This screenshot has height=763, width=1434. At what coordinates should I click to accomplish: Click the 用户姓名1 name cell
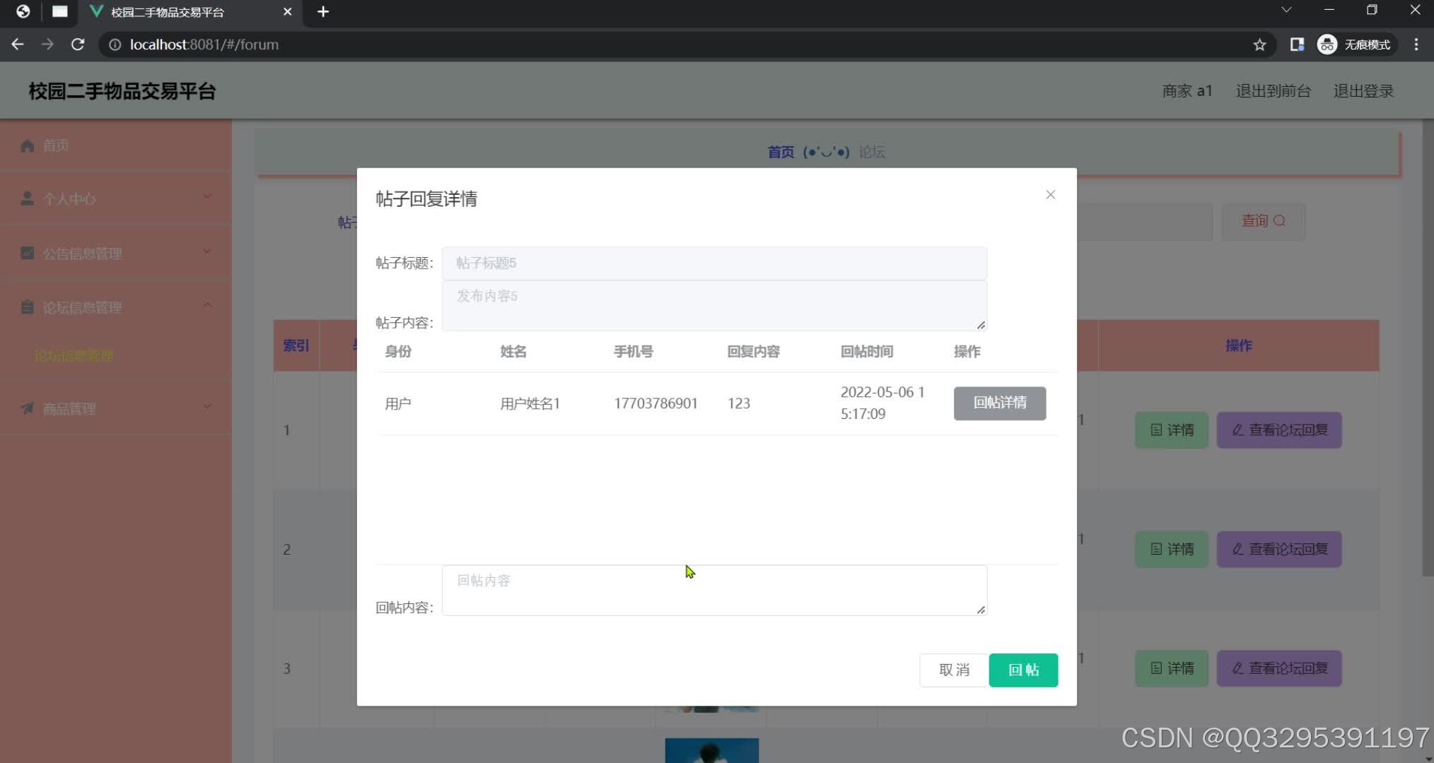[530, 403]
